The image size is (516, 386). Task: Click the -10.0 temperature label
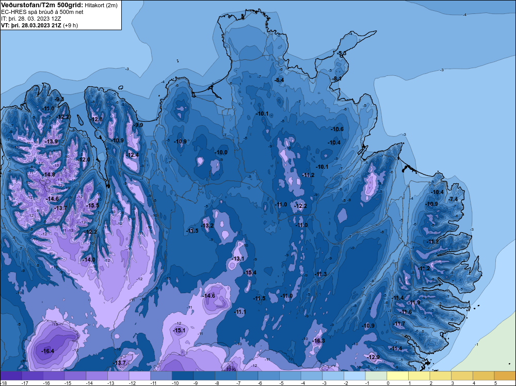(x=221, y=152)
